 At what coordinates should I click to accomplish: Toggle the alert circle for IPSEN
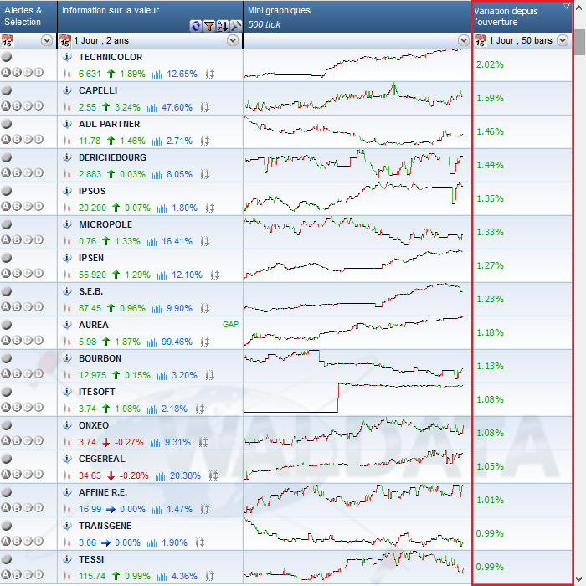7,258
